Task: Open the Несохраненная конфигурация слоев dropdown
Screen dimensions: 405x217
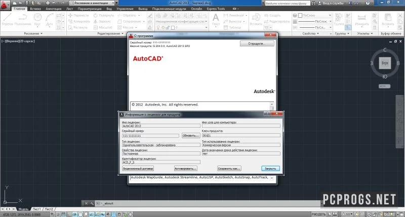Action: click(x=181, y=21)
